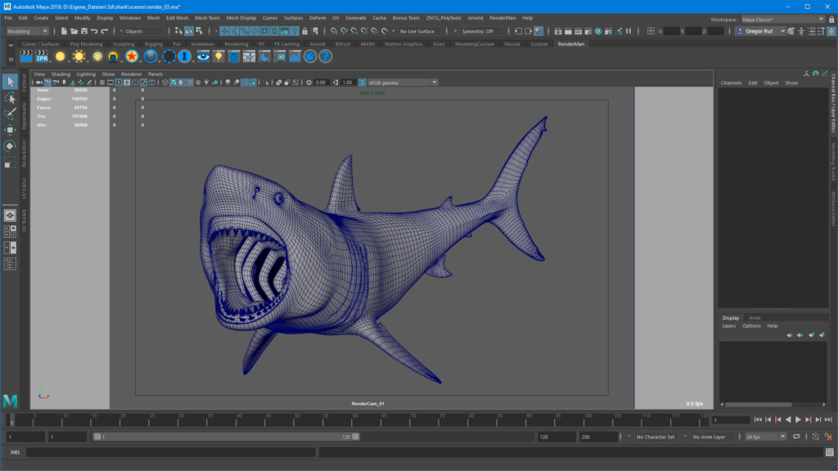
Task: Open RenderMan help question mark icon
Action: coord(325,56)
